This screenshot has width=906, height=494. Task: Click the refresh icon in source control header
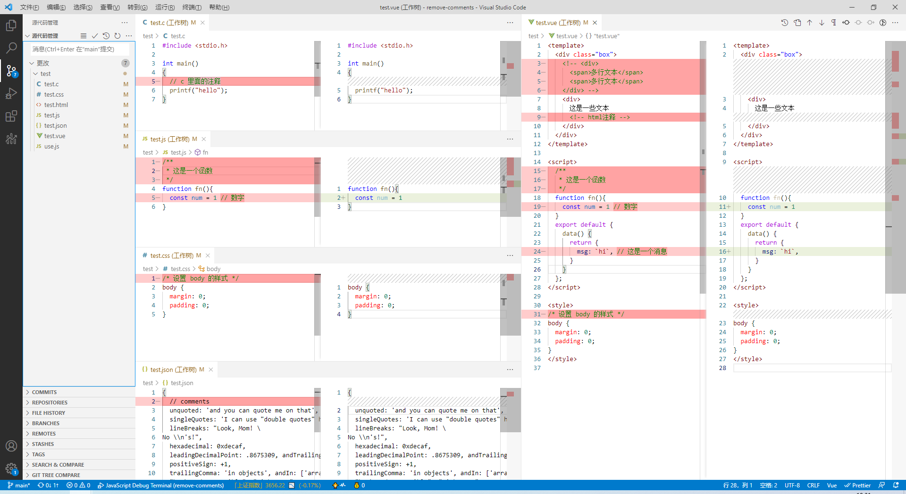pos(117,36)
